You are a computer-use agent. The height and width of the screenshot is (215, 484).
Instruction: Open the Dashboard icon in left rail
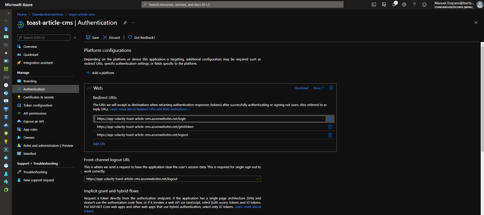(x=6, y=37)
